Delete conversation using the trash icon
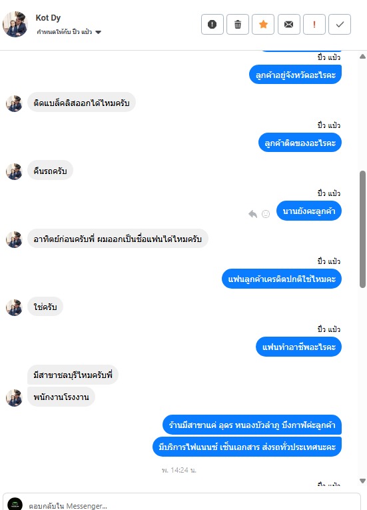367x510 pixels. coord(238,25)
